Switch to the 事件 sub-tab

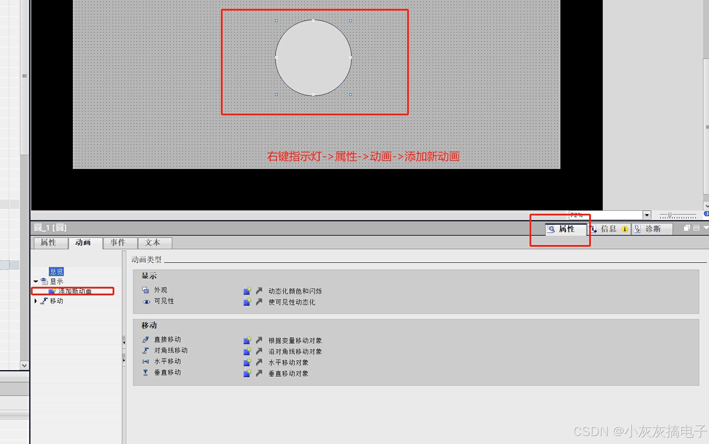click(120, 243)
